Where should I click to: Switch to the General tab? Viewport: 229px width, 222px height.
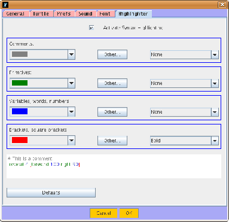16,14
